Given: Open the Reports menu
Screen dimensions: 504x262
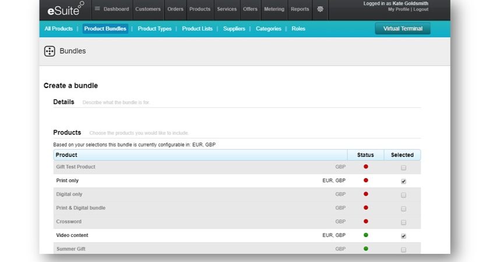Looking at the screenshot, I should pyautogui.click(x=300, y=9).
